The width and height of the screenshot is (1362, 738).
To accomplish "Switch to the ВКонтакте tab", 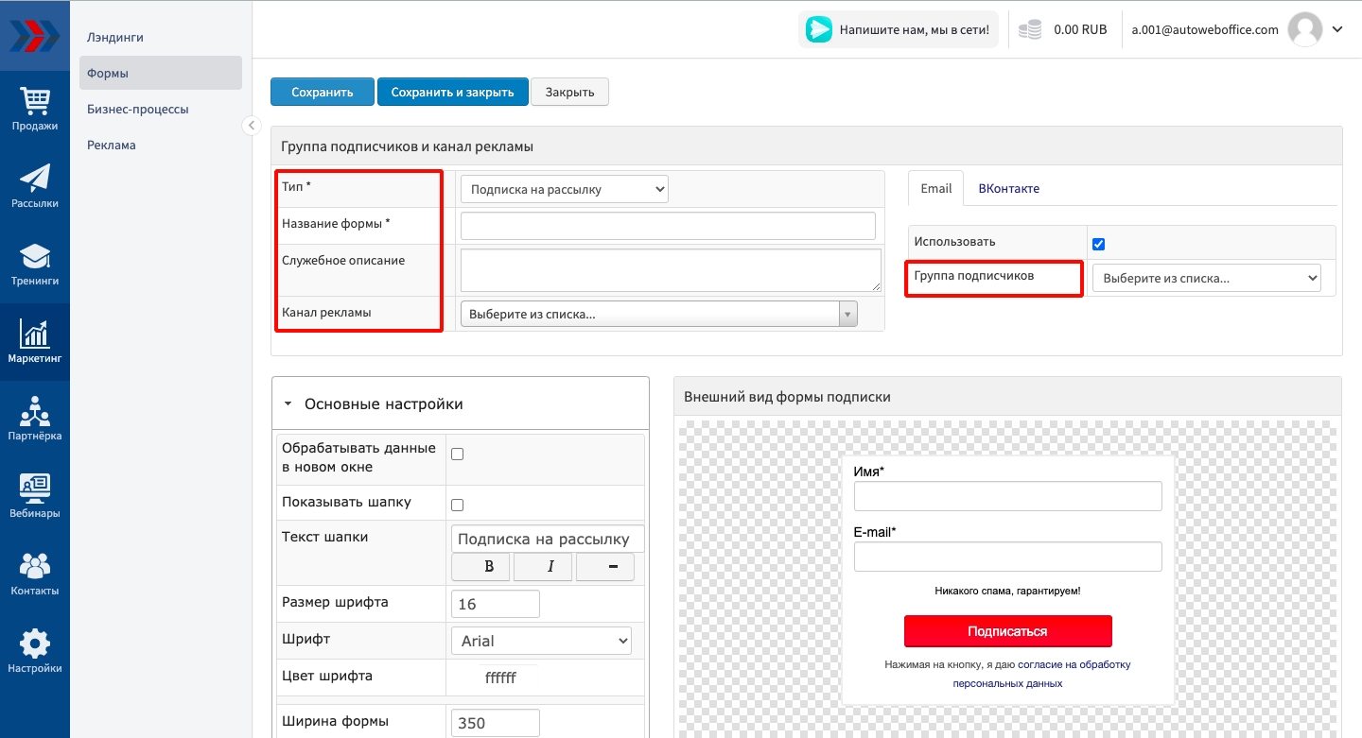I will point(1008,188).
